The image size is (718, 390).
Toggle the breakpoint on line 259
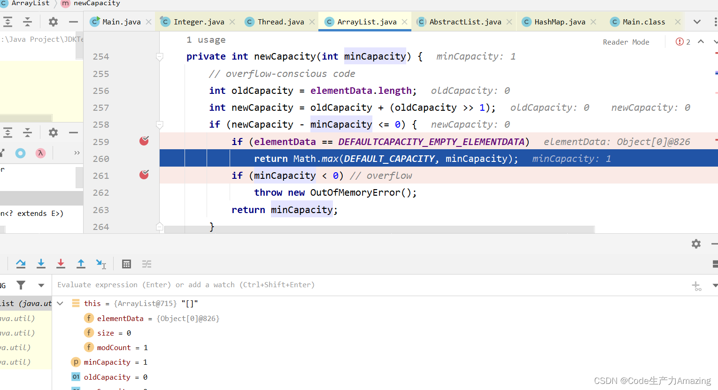pyautogui.click(x=144, y=141)
